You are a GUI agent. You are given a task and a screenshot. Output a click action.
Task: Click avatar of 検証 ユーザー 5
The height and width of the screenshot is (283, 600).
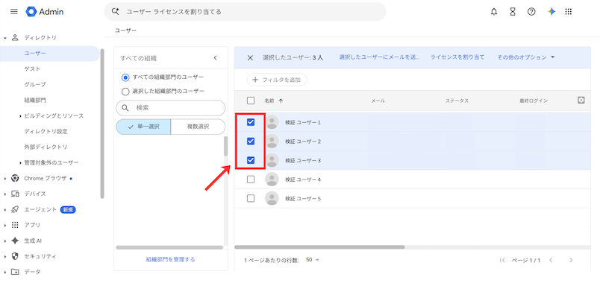[272, 199]
